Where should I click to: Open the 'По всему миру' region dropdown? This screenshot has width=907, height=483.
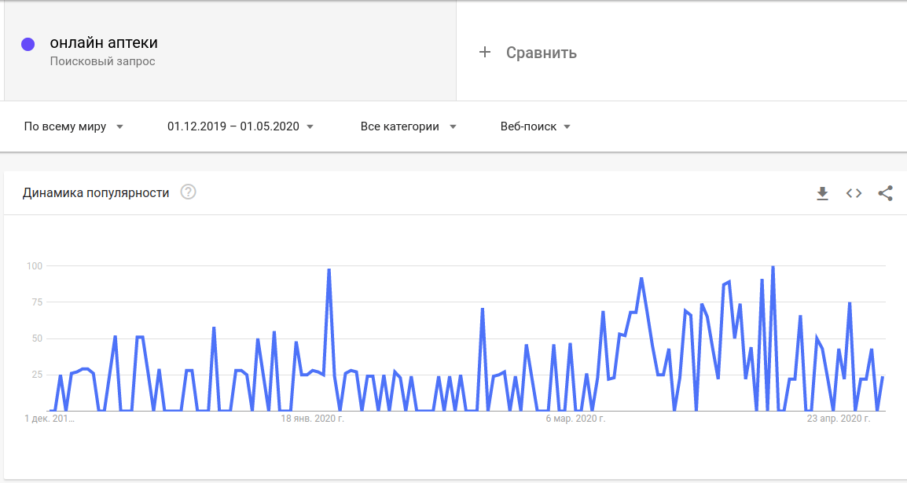(74, 126)
